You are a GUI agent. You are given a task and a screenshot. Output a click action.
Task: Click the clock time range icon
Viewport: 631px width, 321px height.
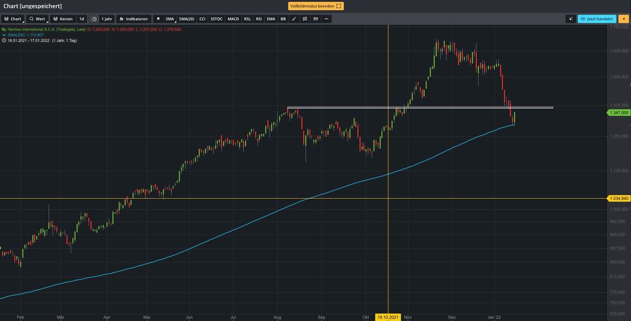pyautogui.click(x=94, y=19)
